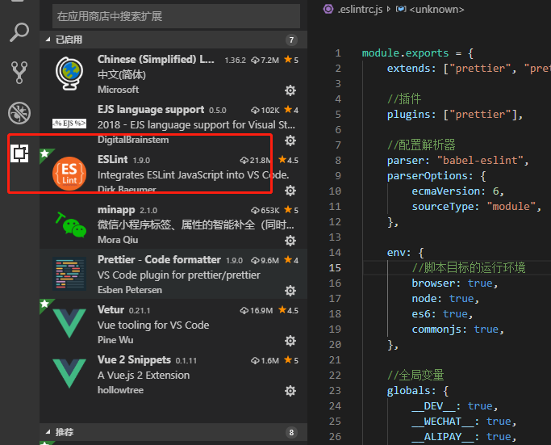
Task: Click the EJS extension logo
Action: (x=69, y=123)
